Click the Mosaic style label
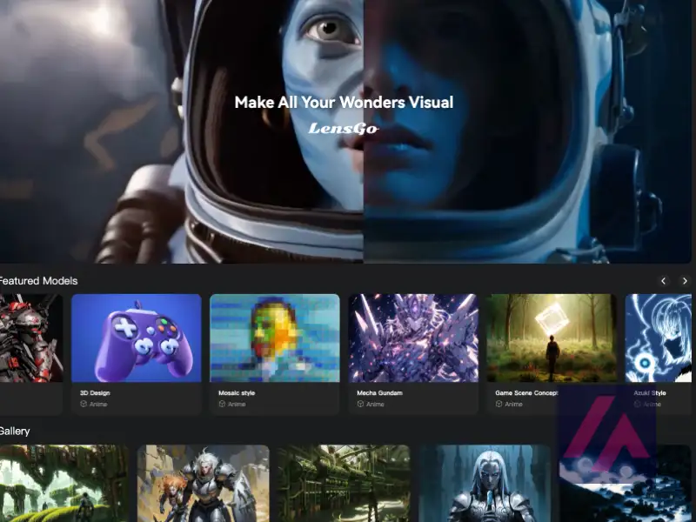Viewport: 696px width, 522px height. tap(237, 393)
